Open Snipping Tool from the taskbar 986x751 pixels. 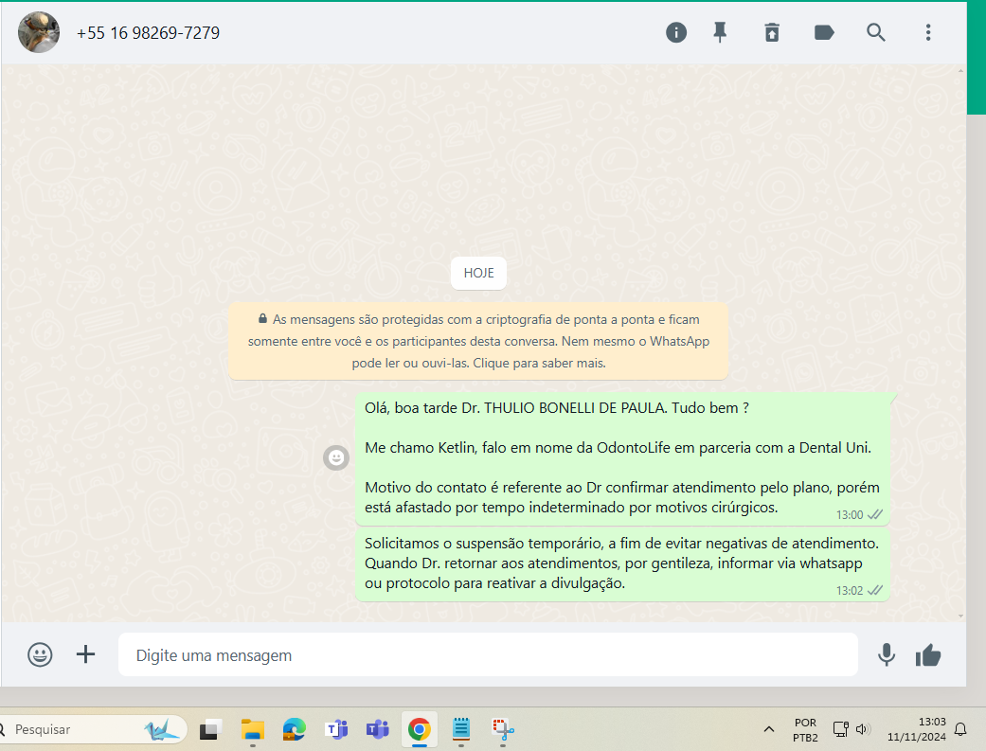502,729
